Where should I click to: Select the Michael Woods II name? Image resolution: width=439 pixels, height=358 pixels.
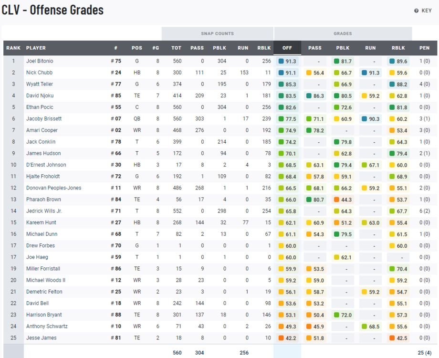point(46,280)
